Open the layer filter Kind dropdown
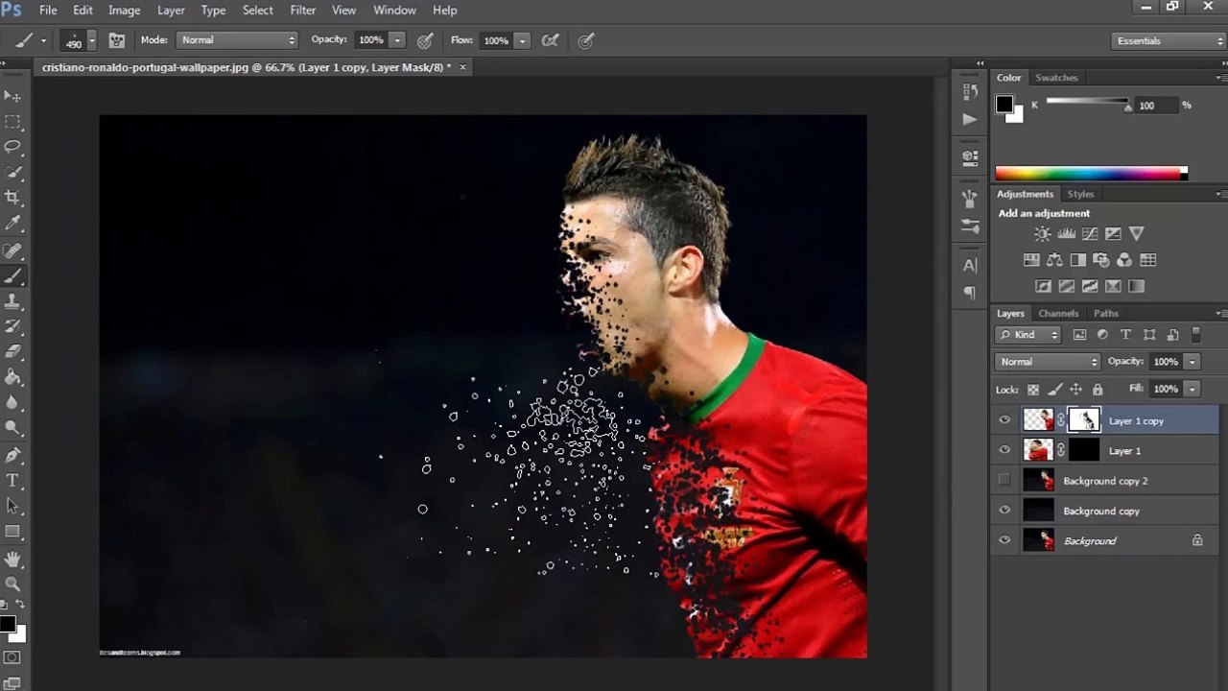This screenshot has height=691, width=1228. (x=1028, y=335)
